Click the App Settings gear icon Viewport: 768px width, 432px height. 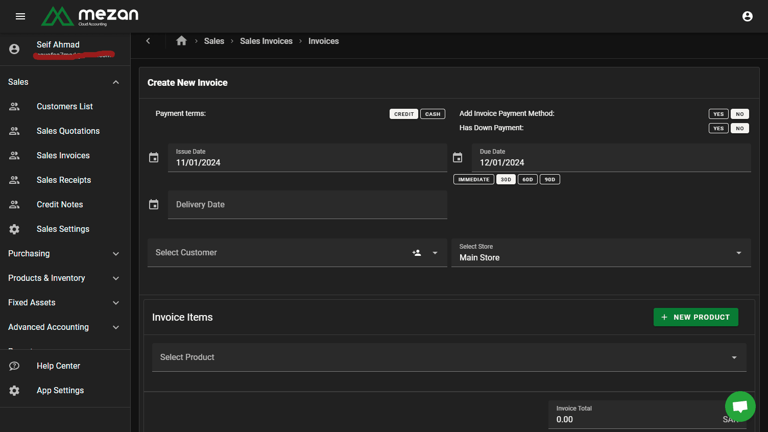(x=14, y=390)
